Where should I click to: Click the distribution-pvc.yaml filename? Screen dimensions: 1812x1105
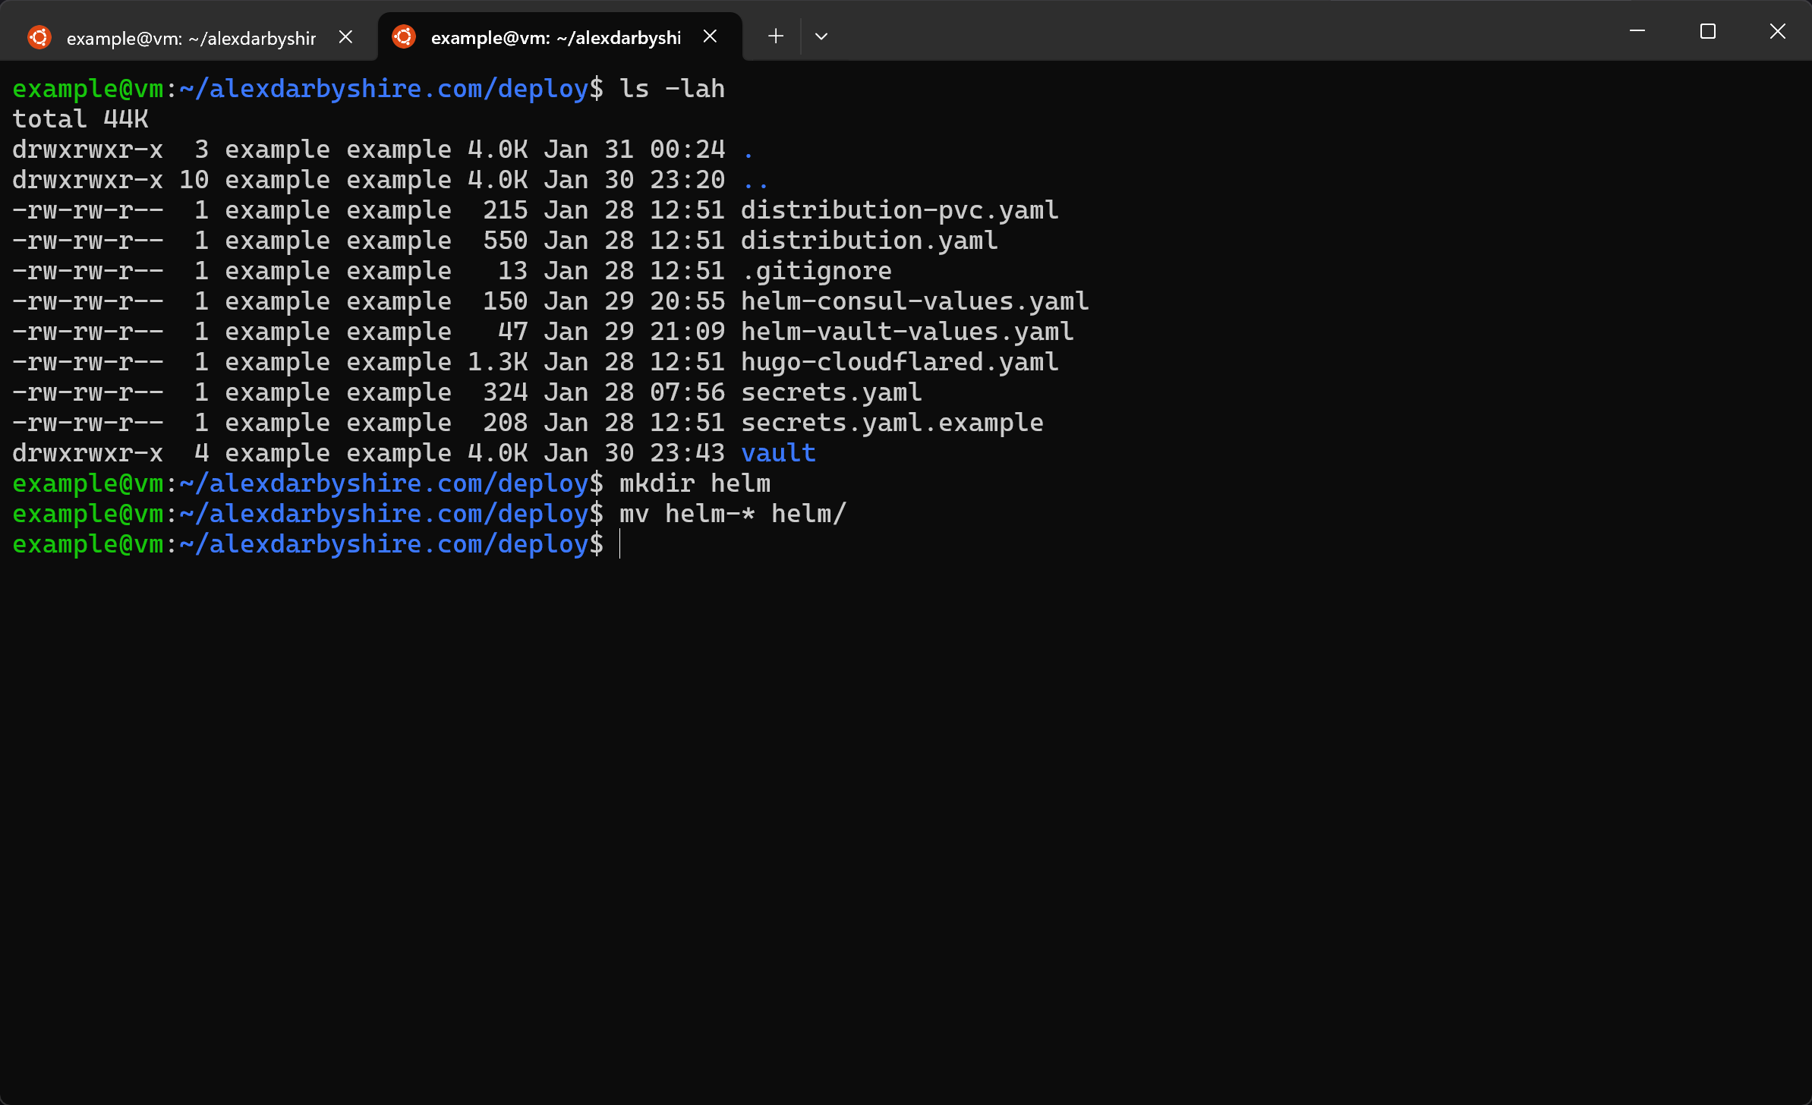pos(900,210)
